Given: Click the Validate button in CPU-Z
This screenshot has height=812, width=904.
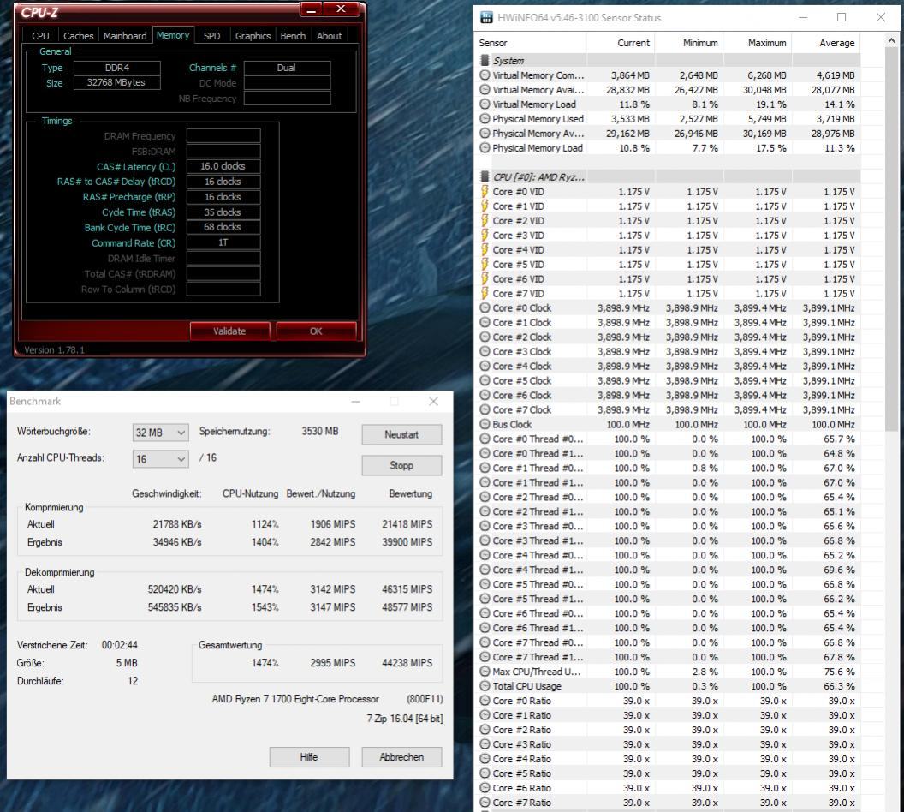Looking at the screenshot, I should tap(229, 331).
